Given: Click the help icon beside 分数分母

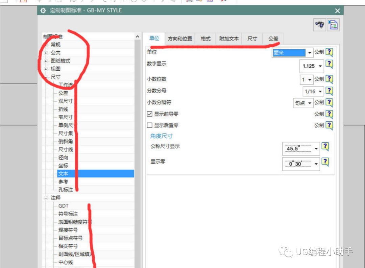Looking at the screenshot, I should coord(328,91).
